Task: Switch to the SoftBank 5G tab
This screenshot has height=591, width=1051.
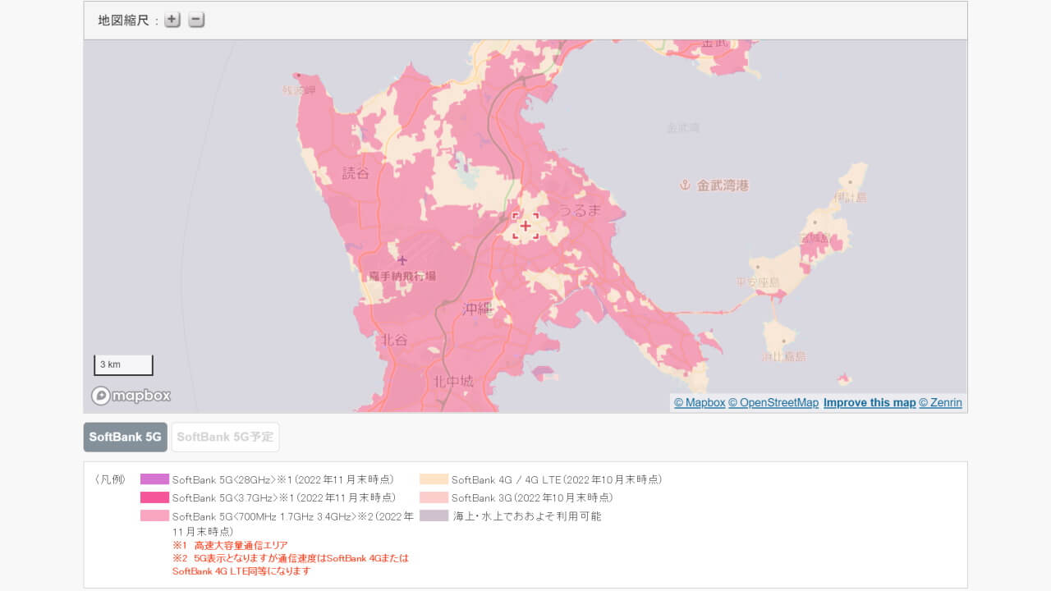Action: coord(125,437)
